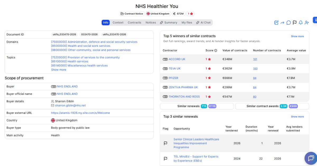Open PFIZER contractor link
Viewport: 317px width, 166px height.
[174, 78]
